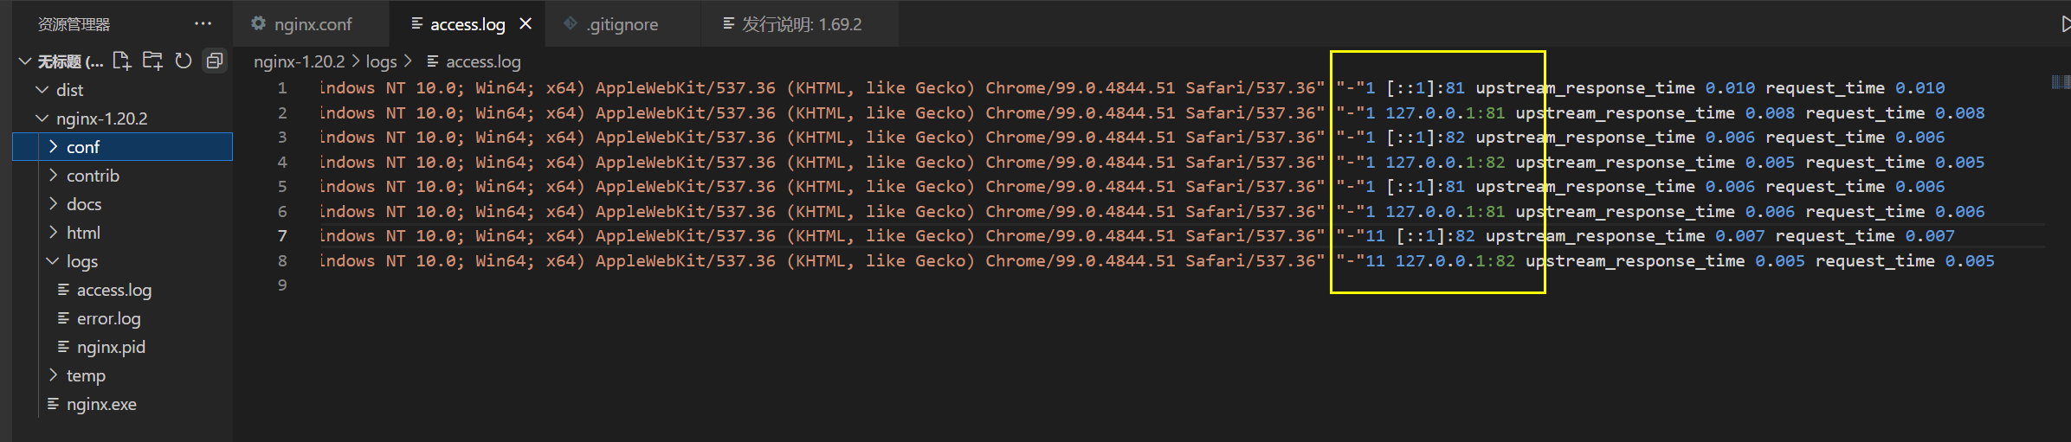Click line number 1 in the gutter
2071x442 pixels.
tap(282, 88)
